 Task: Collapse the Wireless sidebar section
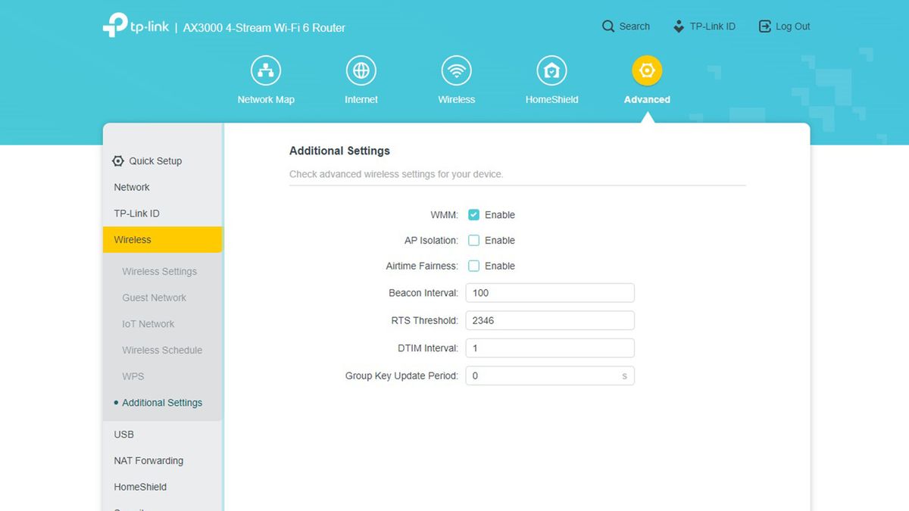pos(163,240)
